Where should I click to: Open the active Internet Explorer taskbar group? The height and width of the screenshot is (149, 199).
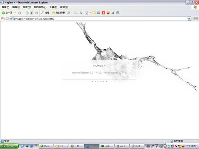pos(92,146)
